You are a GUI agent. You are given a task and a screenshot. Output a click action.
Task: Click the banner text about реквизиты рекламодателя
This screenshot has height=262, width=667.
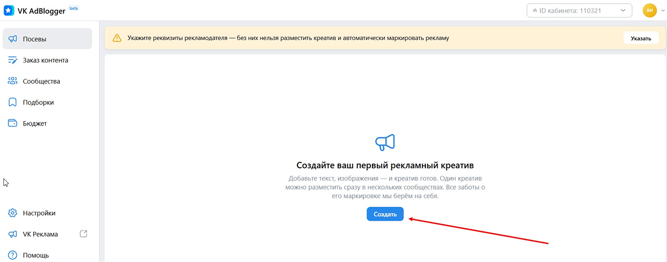288,38
